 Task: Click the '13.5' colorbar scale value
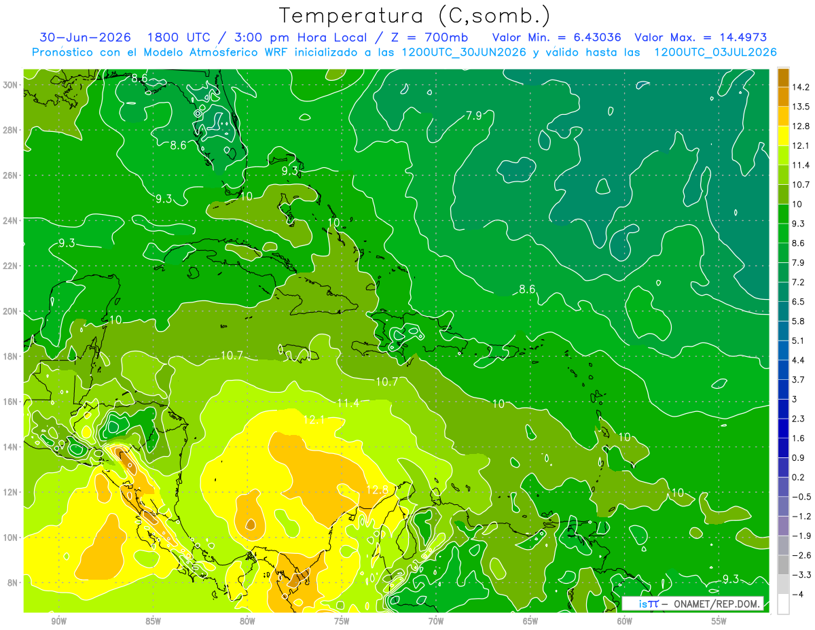[800, 107]
